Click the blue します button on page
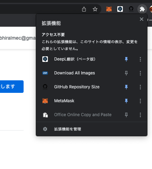This screenshot has width=152, height=169. 11,87
